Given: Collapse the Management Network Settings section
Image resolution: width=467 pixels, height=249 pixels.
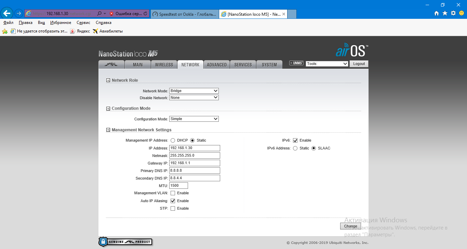Looking at the screenshot, I should click(x=108, y=130).
